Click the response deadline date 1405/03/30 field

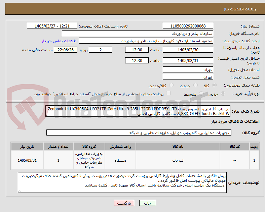tap(188, 50)
